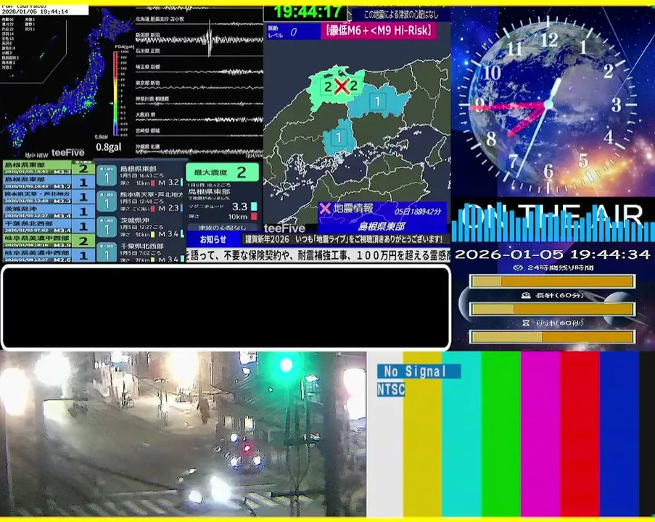
Task: Click the 24時間残り時間 progress bar
Action: [x=553, y=281]
